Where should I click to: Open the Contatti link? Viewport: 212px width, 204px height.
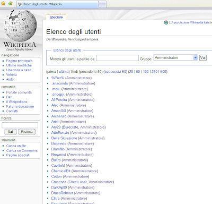12,111
